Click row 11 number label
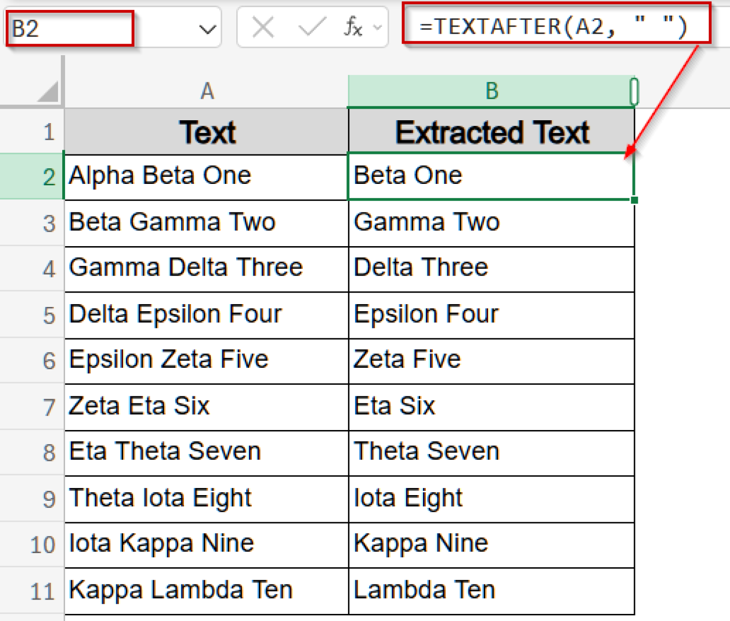The image size is (730, 621). pyautogui.click(x=47, y=590)
